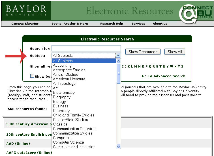The height and width of the screenshot is (156, 214).
Task: Click the Baylor University logo
Action: [x=26, y=10]
